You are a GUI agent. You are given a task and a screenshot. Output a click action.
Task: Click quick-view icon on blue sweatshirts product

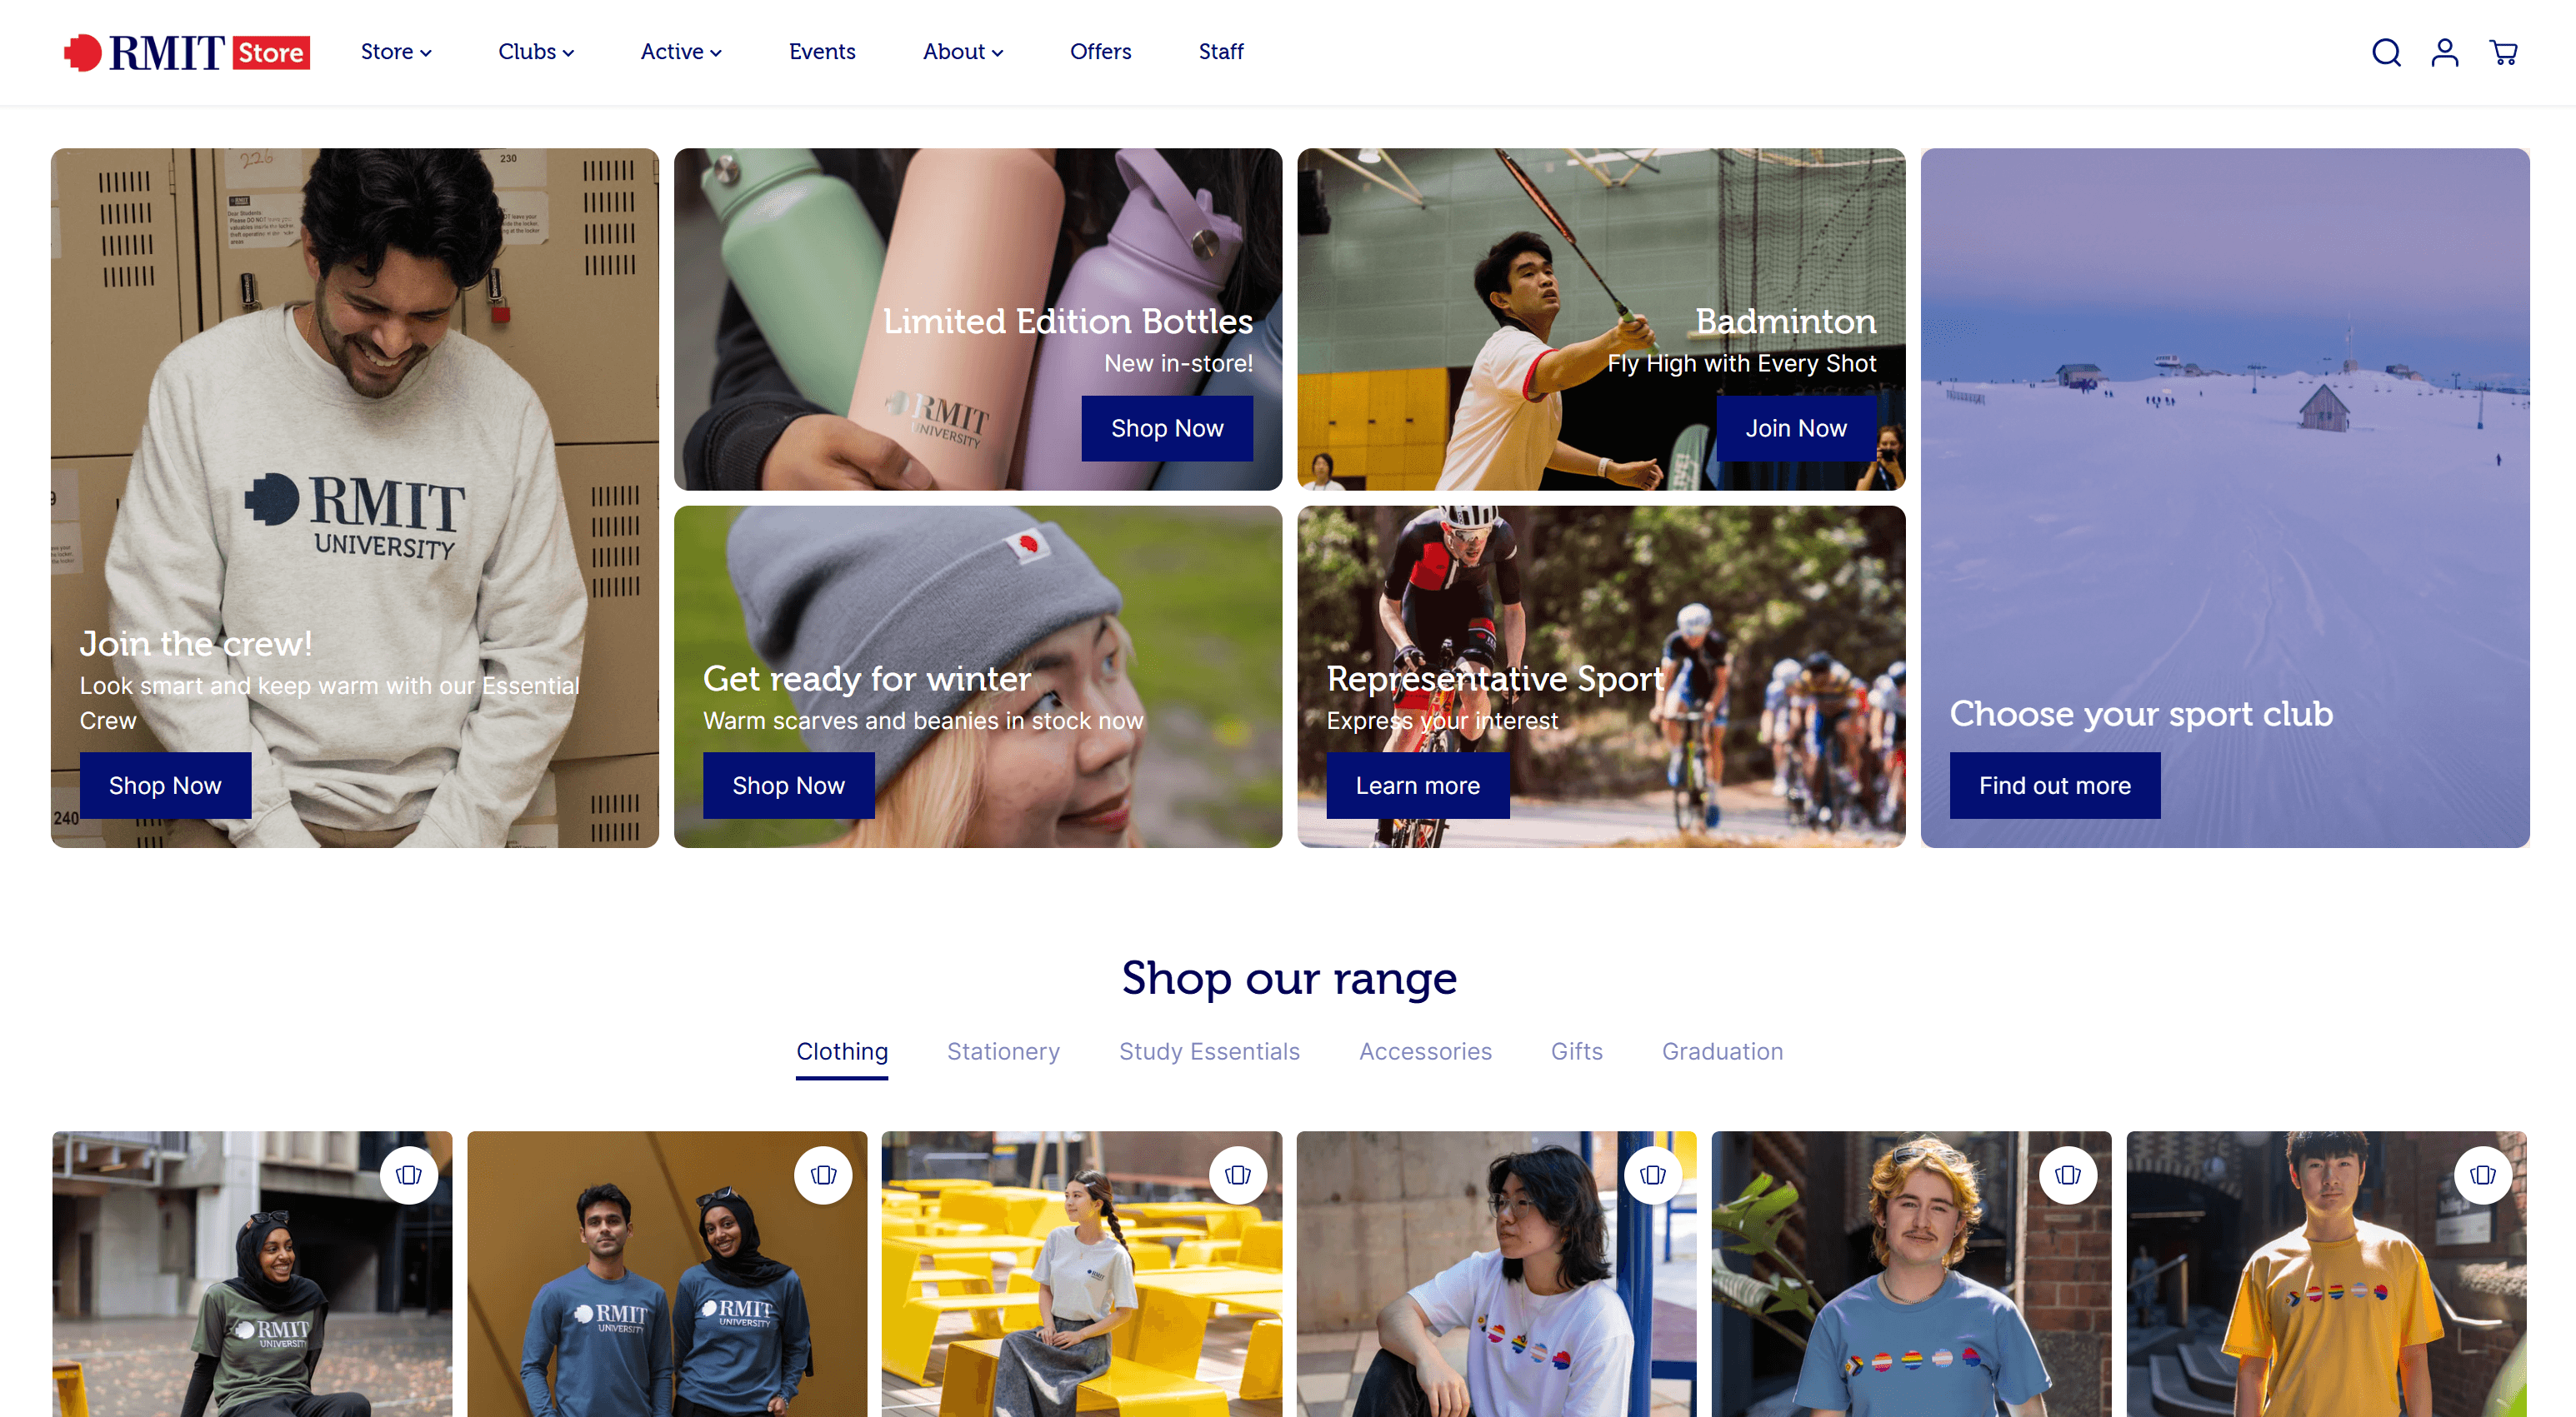pos(823,1175)
